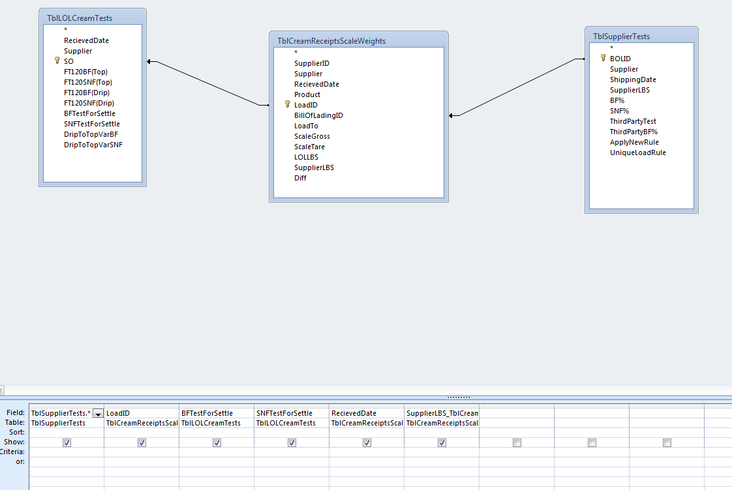
Task: Select the UniqueLoadRule field
Action: tap(637, 152)
